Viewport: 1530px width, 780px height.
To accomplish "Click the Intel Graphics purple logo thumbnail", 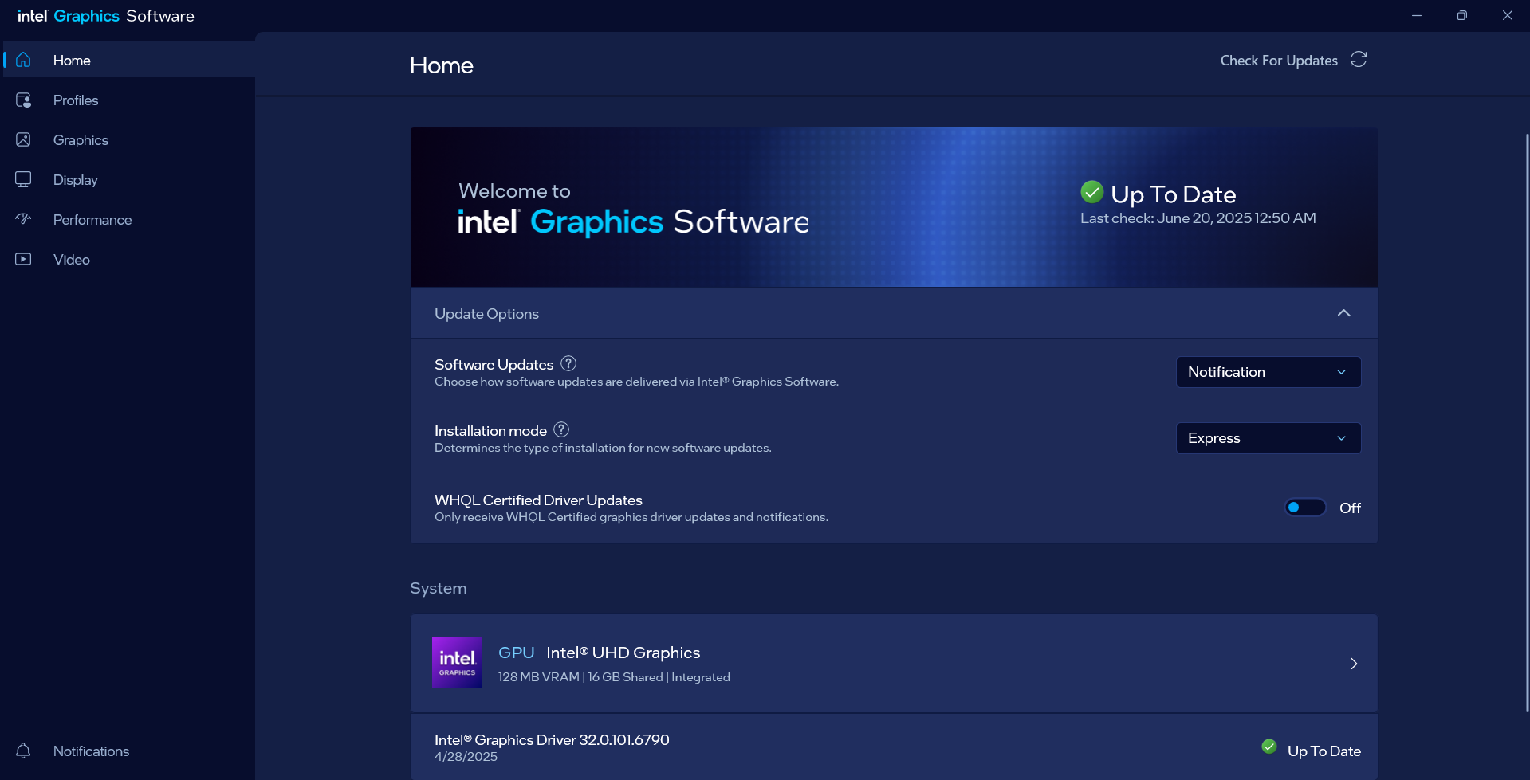I will coord(457,662).
